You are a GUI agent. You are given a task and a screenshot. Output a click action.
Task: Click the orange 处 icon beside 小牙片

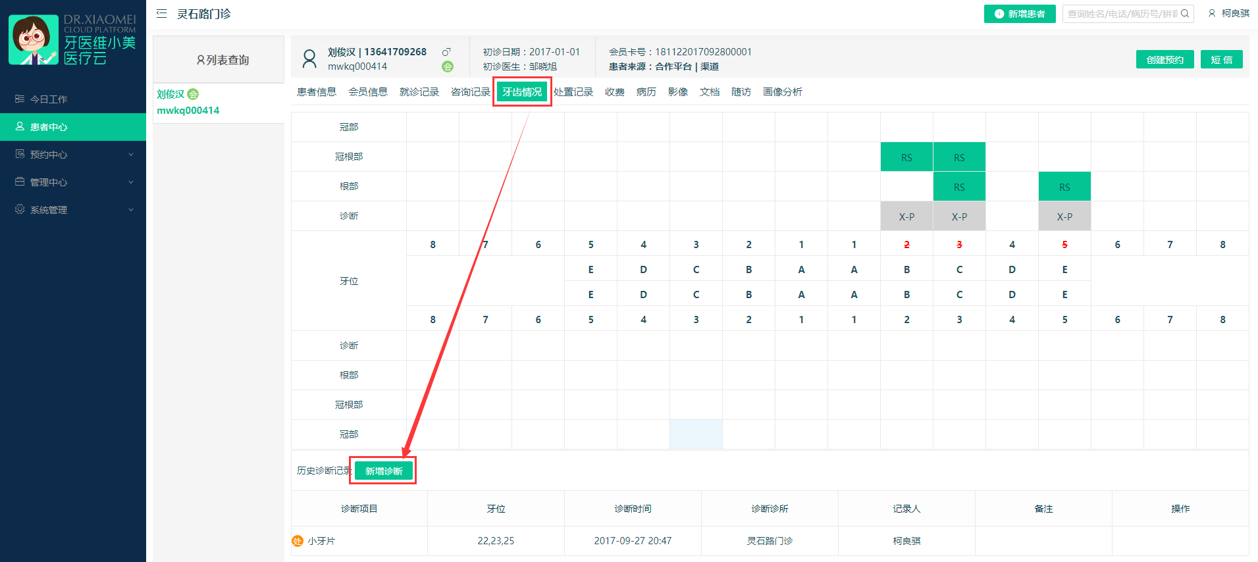click(x=298, y=541)
